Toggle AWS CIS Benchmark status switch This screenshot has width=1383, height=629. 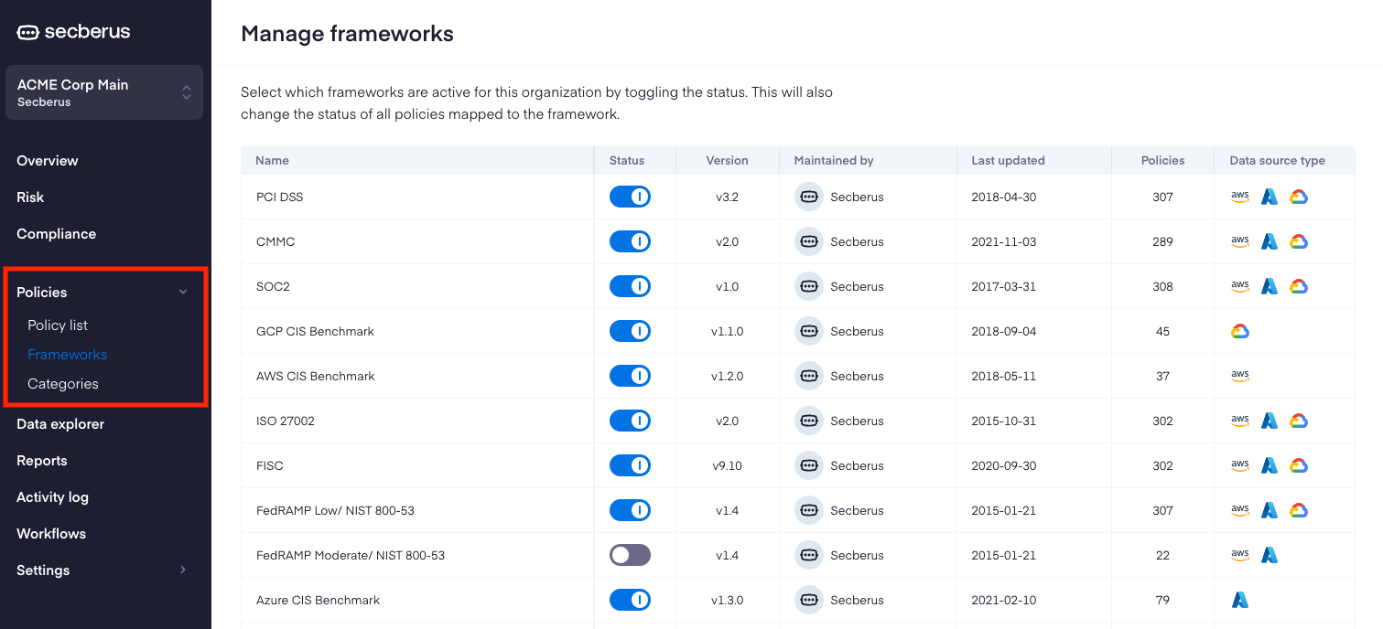(x=630, y=376)
